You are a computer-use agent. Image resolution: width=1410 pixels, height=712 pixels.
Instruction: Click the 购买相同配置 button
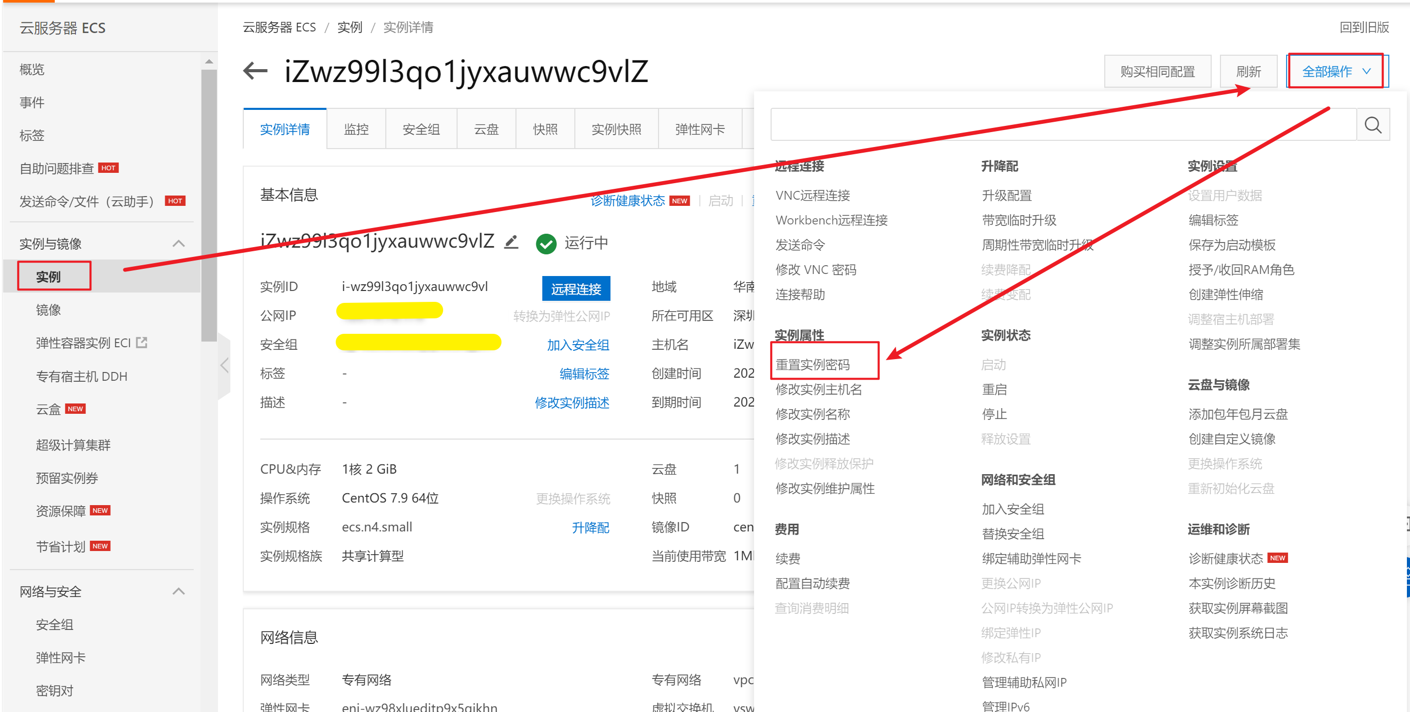1157,72
